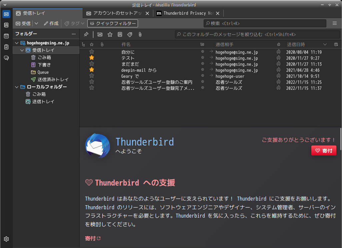This screenshot has height=248, width=342.
Task: Open the Chat space icon
Action: click(x=6, y=58)
